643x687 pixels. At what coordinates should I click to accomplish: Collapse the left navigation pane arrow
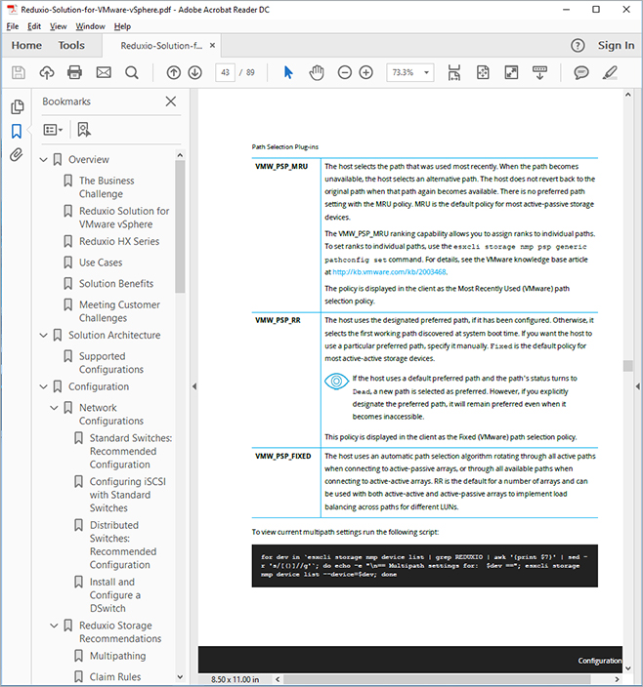click(x=194, y=386)
